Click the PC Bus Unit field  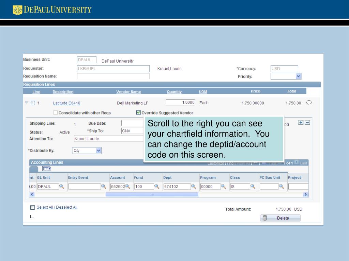pyautogui.click(x=269, y=187)
